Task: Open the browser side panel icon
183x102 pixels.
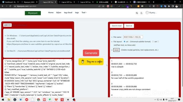Action: (173, 6)
